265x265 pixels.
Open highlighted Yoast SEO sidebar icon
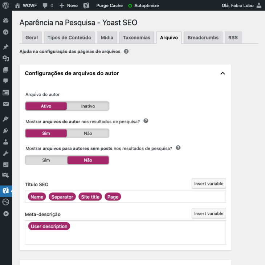click(6, 191)
